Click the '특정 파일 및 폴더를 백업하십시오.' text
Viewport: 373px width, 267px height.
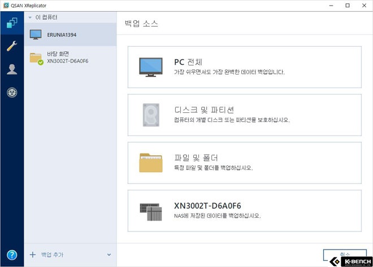click(214, 168)
